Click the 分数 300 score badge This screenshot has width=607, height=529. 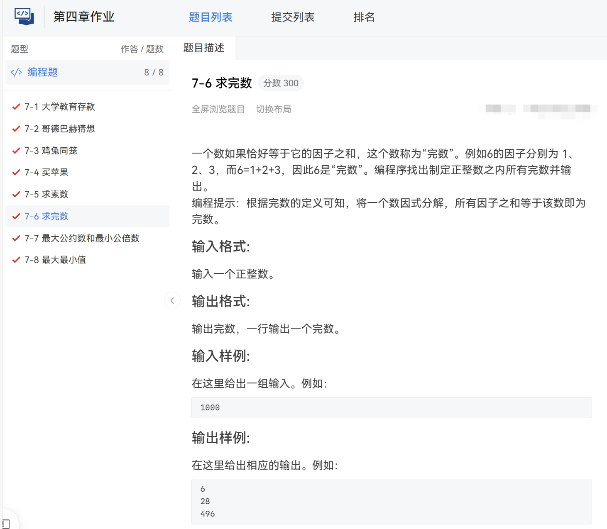click(281, 83)
